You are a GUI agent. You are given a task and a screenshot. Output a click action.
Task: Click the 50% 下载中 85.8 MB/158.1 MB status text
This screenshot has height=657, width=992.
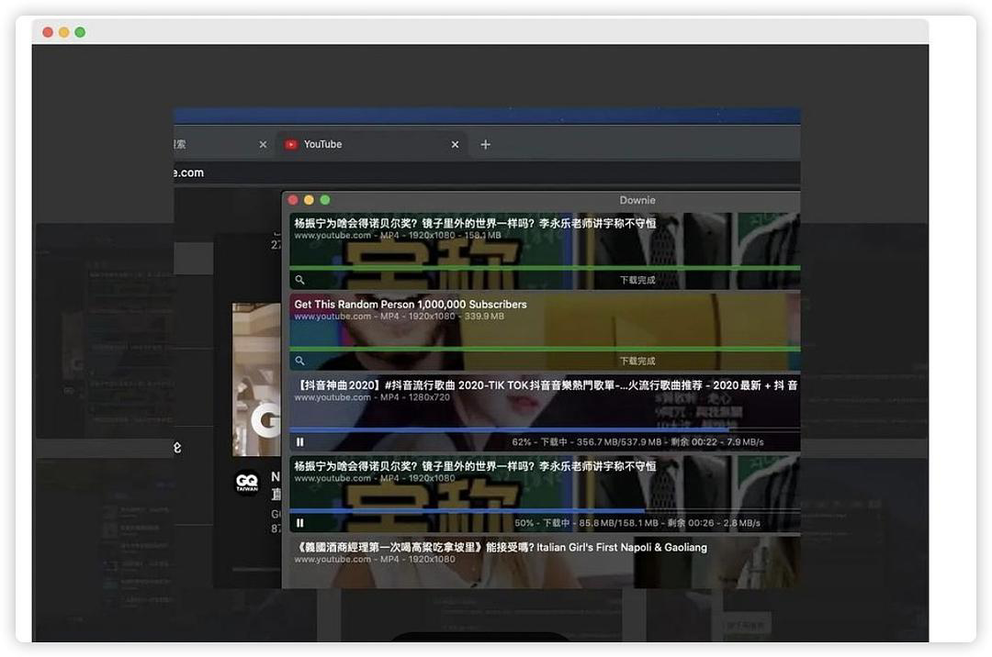click(637, 523)
